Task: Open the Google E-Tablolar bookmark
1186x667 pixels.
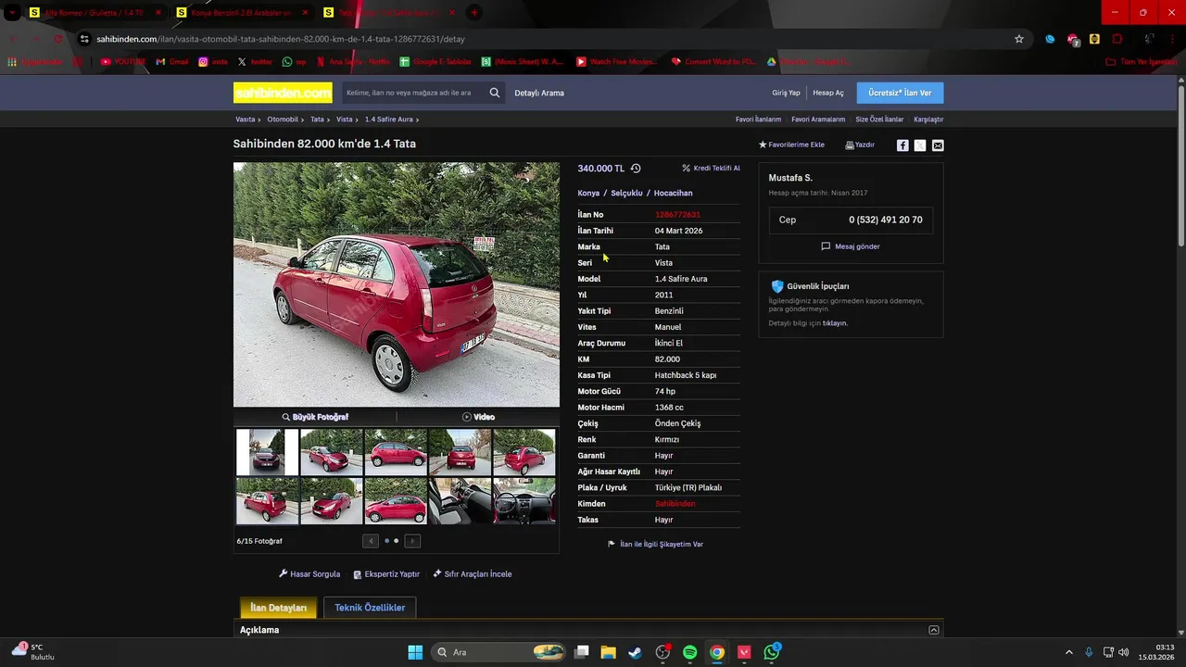Action: [435, 62]
